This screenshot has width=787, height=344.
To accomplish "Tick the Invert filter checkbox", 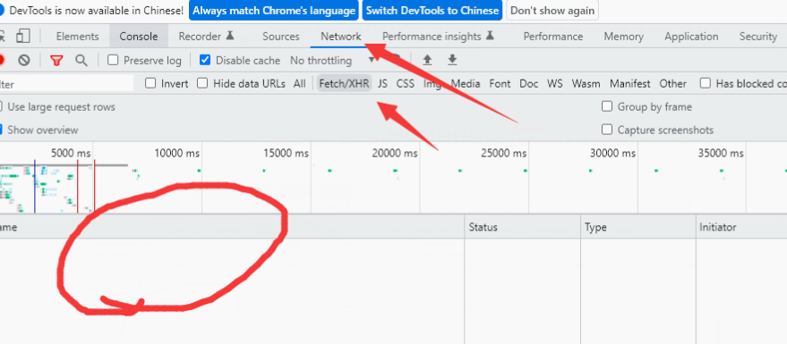I will click(x=150, y=83).
